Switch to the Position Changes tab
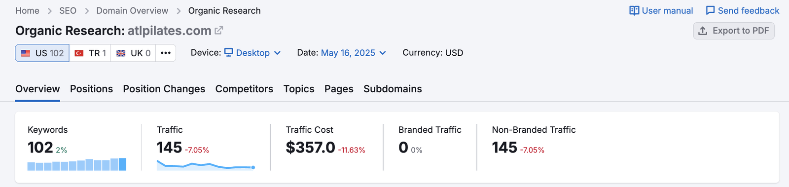Screen dimensions: 789x187 click(x=164, y=89)
